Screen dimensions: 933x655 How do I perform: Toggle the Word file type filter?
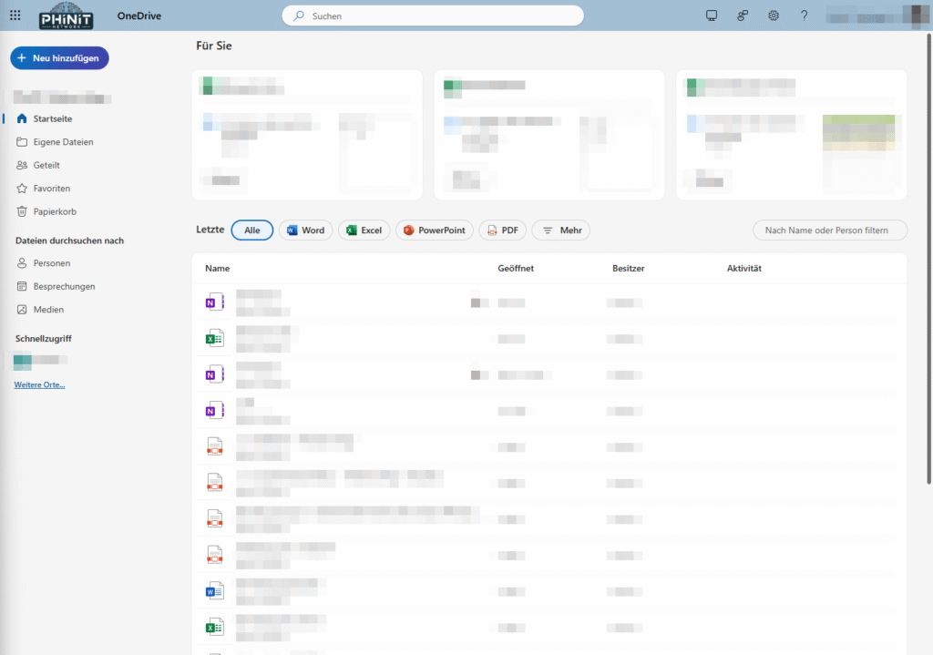305,230
